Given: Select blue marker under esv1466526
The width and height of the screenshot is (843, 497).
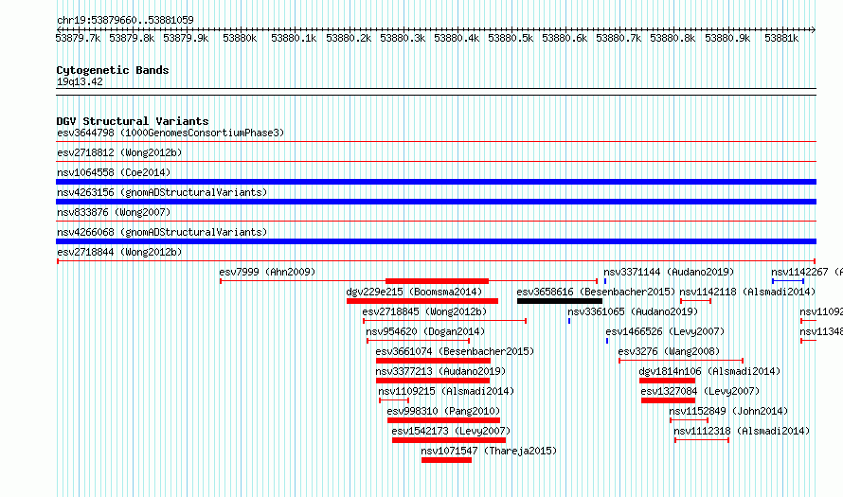Looking at the screenshot, I should (607, 341).
